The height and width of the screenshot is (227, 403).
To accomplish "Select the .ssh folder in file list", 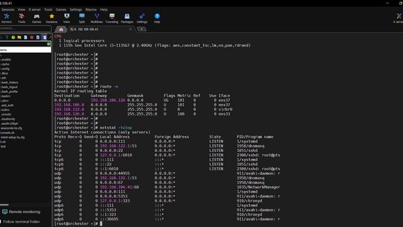I will tap(3, 78).
